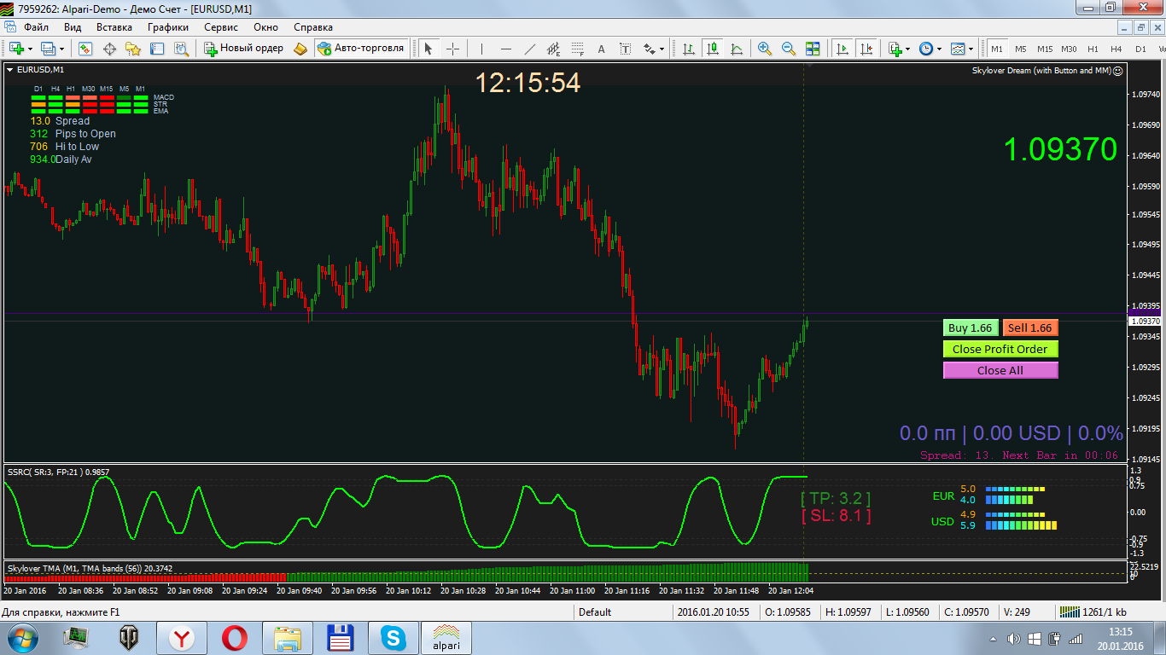Open the Графики menu
Screen dimensions: 1166x655
(x=168, y=26)
